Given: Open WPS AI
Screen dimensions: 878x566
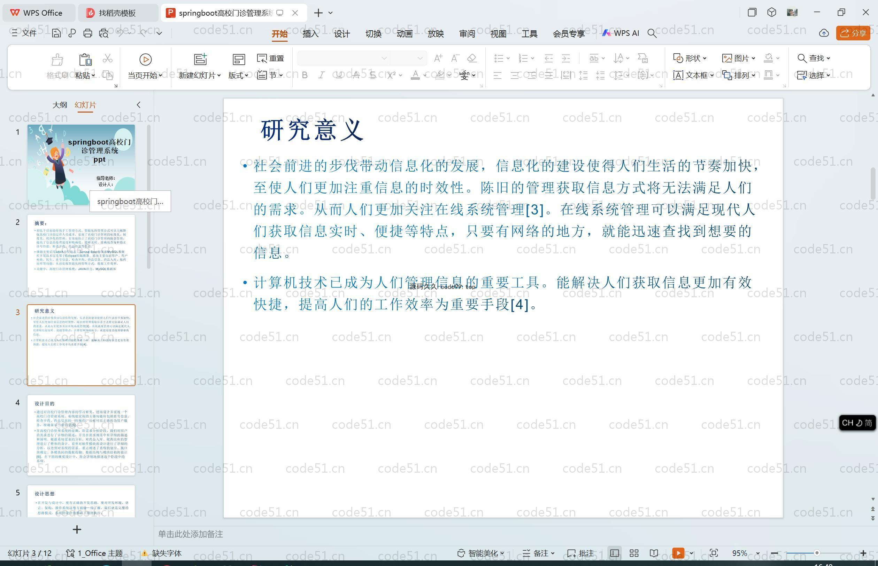Looking at the screenshot, I should (x=621, y=33).
